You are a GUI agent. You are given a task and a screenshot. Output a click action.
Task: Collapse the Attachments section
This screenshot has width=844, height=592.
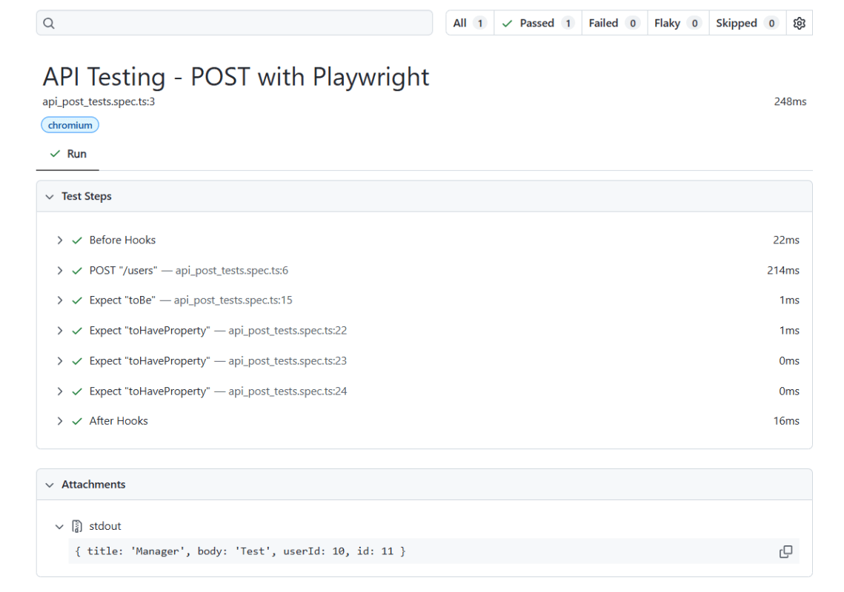pyautogui.click(x=50, y=485)
